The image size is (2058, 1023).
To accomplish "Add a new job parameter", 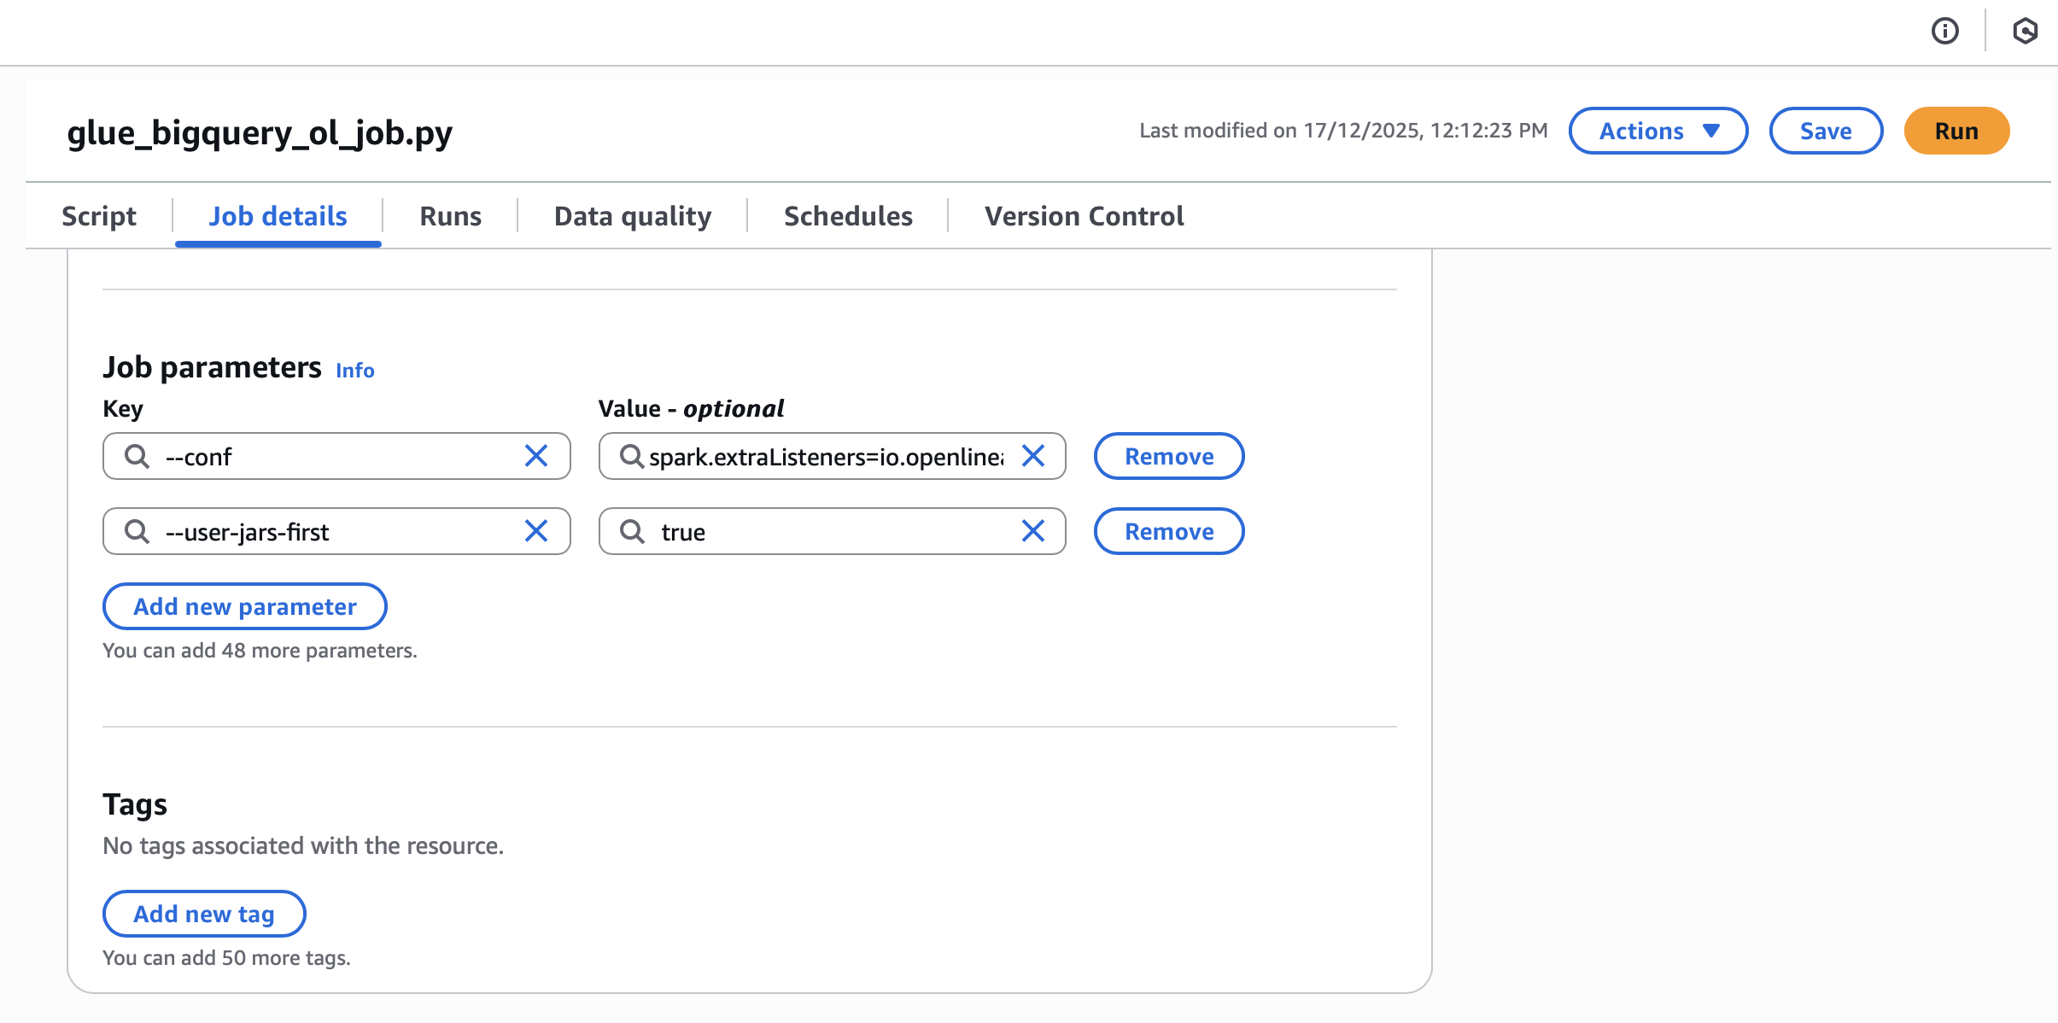I will [245, 606].
